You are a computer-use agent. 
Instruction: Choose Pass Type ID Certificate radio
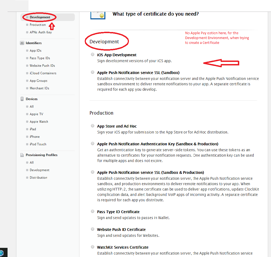coord(93,211)
